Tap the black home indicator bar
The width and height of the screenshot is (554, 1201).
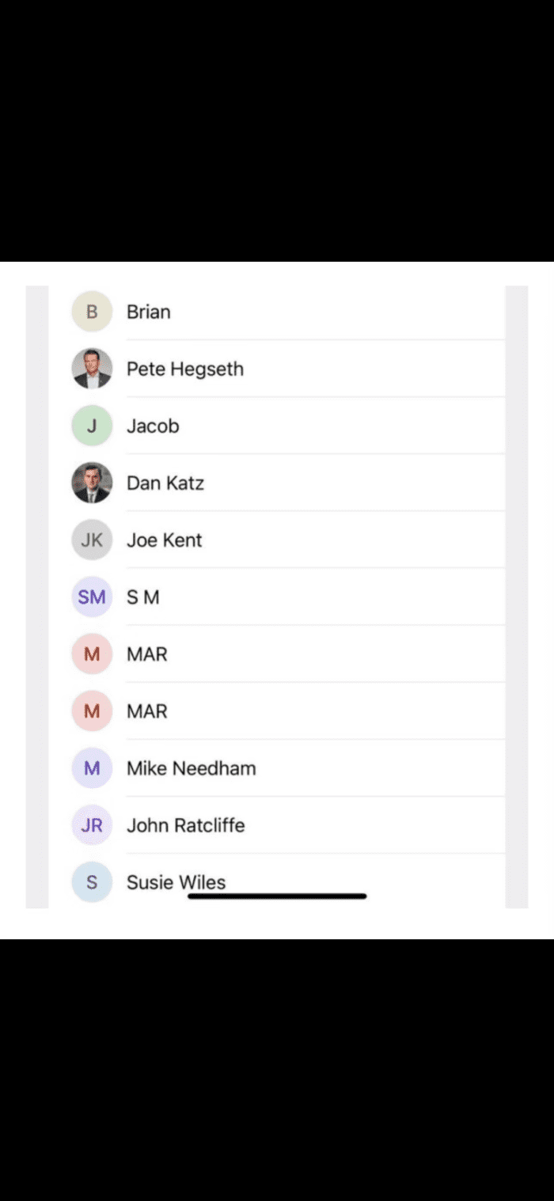pyautogui.click(x=277, y=896)
